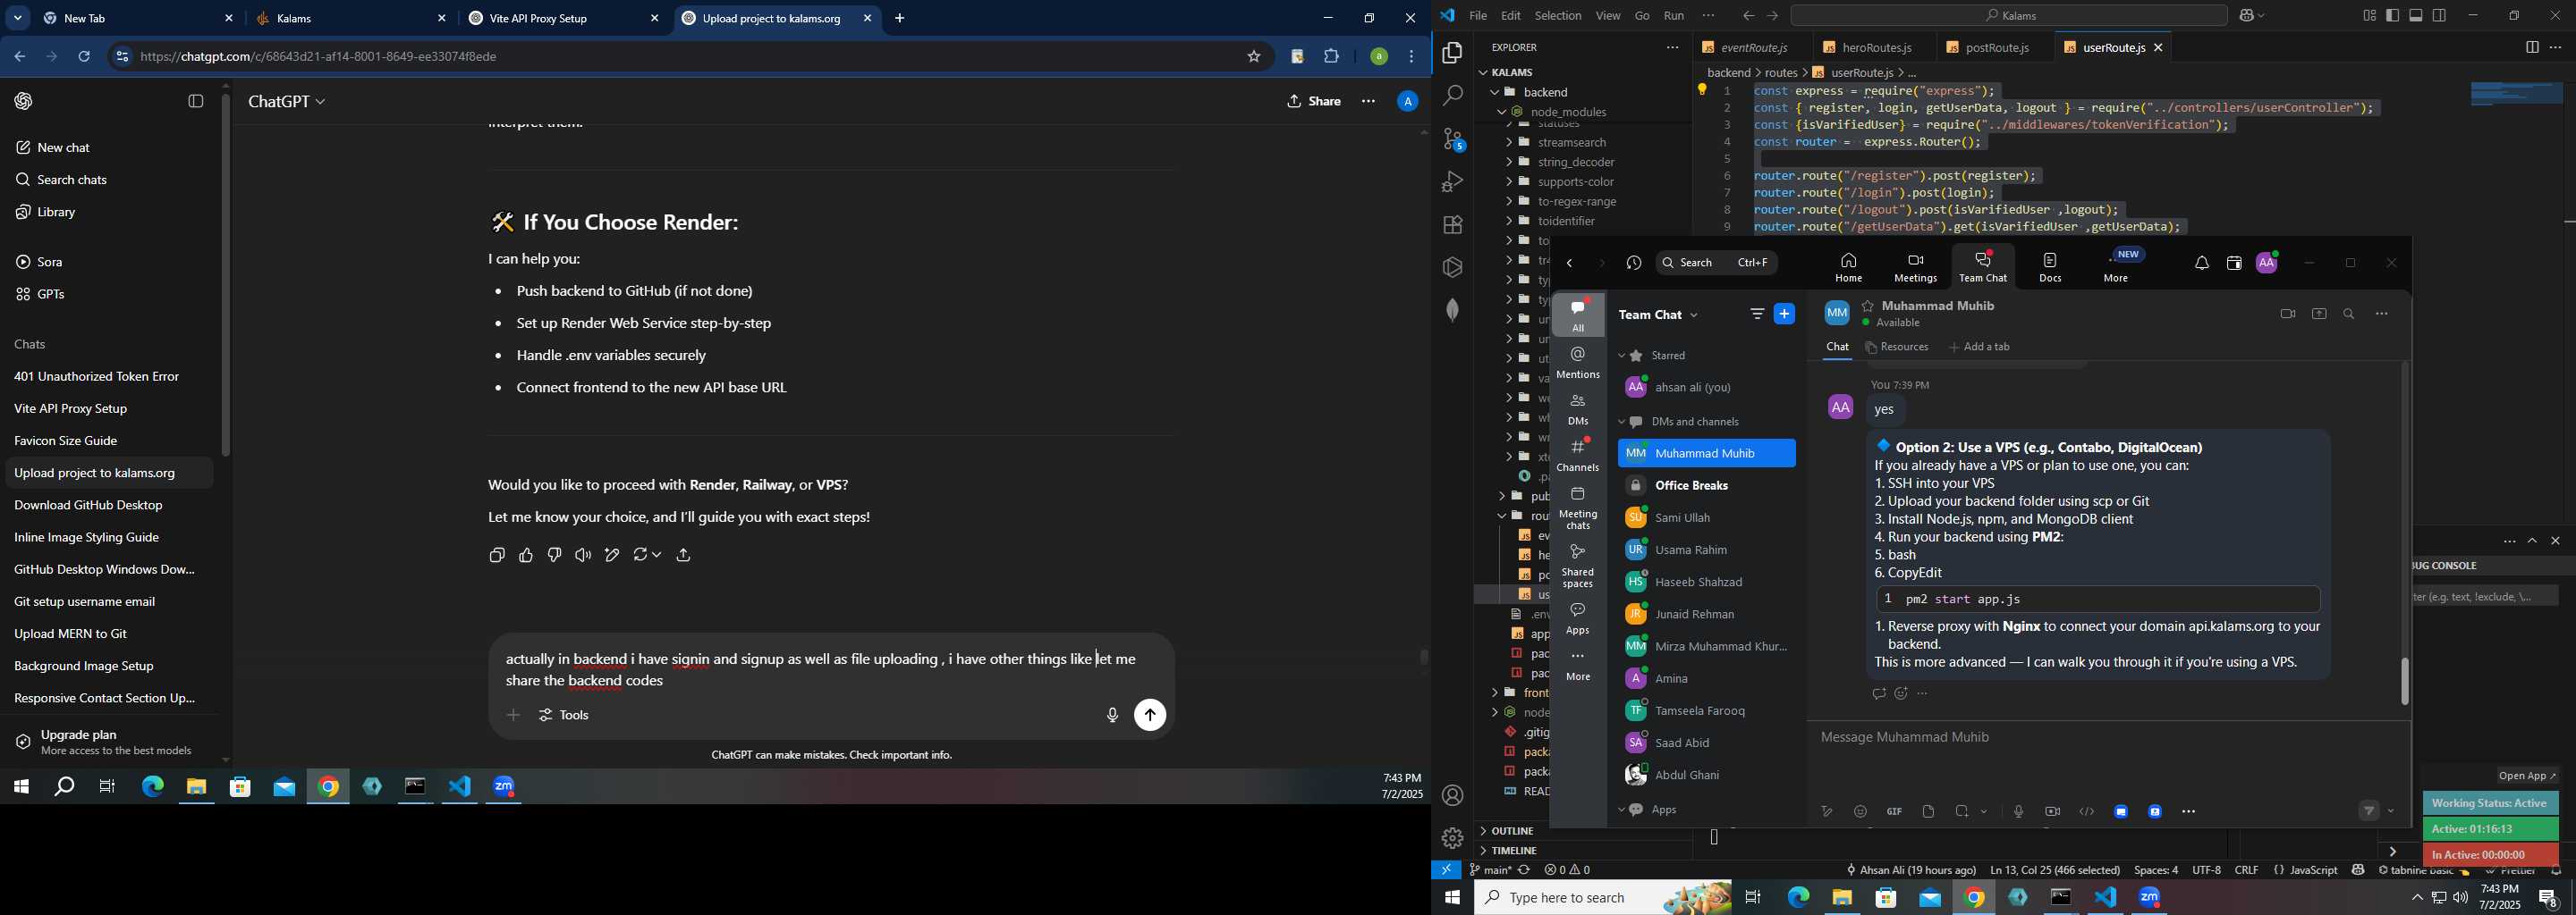This screenshot has width=2576, height=915.
Task: Send the ChatGPT message with arrow button
Action: click(1150, 715)
